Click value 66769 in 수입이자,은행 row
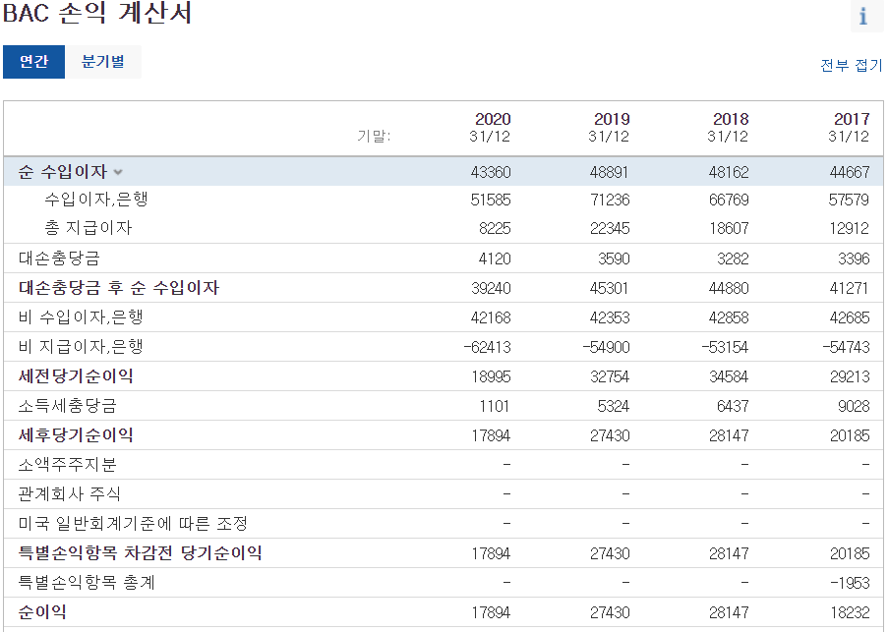888x632 pixels. [729, 200]
